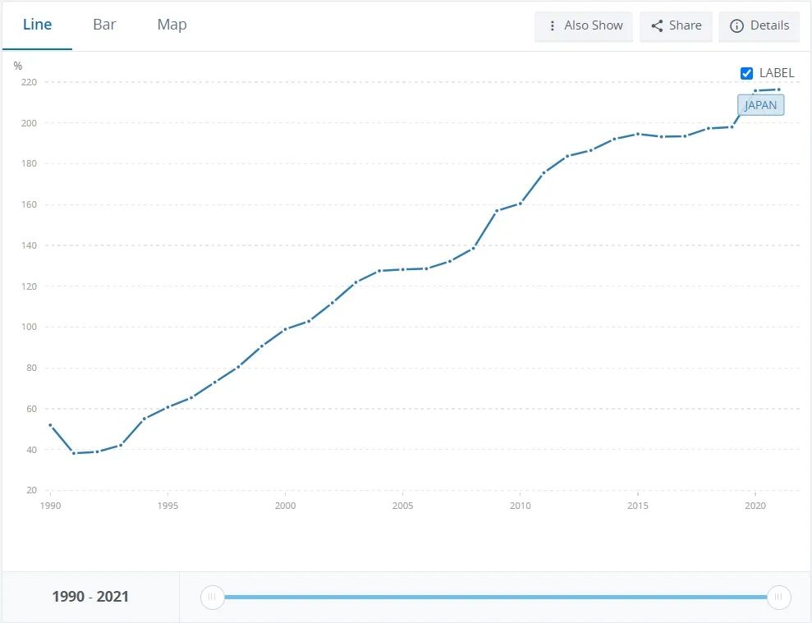Click the 2021 data point on the line
The width and height of the screenshot is (812, 623).
coord(778,89)
